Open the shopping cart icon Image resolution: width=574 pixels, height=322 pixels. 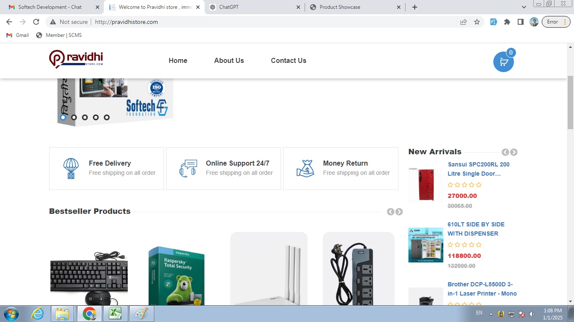(x=503, y=61)
